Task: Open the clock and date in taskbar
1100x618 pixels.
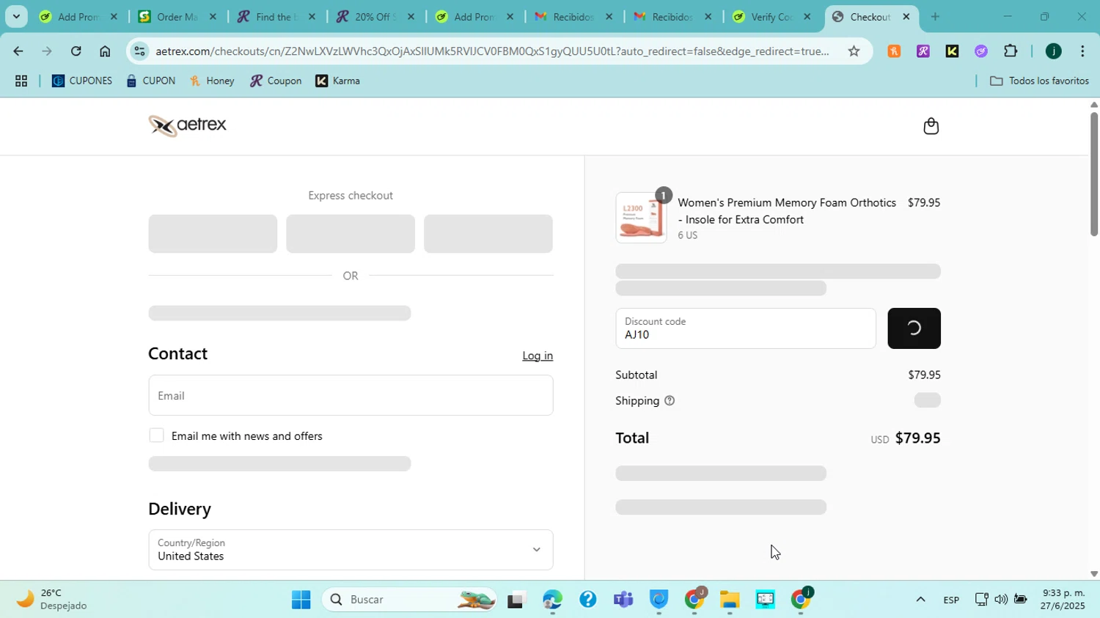Action: [x=1063, y=600]
